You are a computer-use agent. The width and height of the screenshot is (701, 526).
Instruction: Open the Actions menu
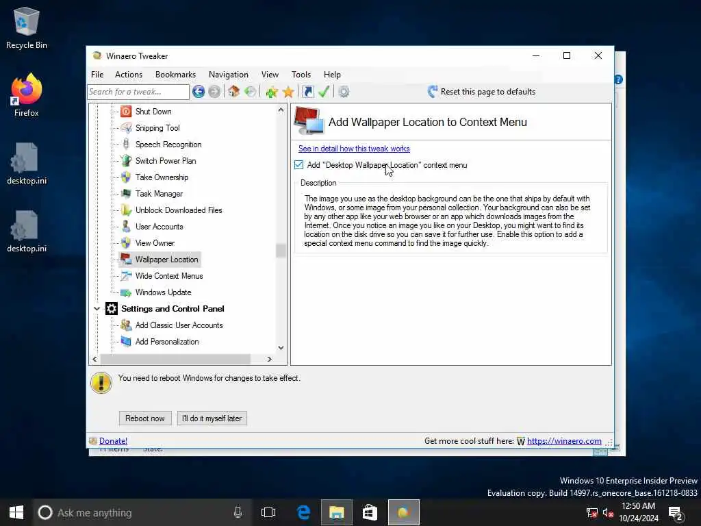click(x=129, y=75)
